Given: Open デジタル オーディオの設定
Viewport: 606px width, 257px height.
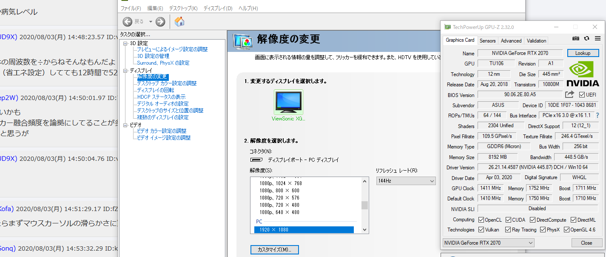Looking at the screenshot, I should tap(163, 104).
